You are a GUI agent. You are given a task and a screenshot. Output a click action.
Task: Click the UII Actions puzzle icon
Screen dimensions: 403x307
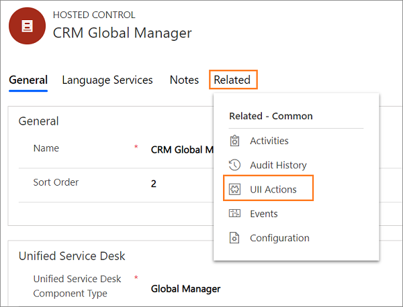click(234, 190)
